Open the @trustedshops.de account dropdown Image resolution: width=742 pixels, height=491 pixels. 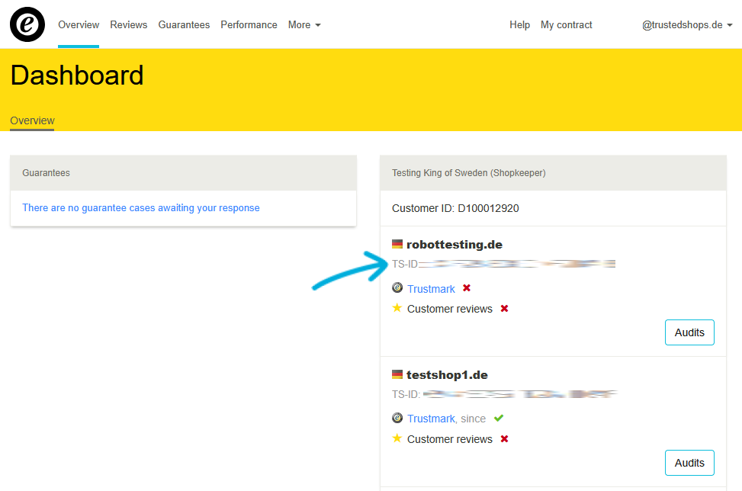[x=686, y=25]
